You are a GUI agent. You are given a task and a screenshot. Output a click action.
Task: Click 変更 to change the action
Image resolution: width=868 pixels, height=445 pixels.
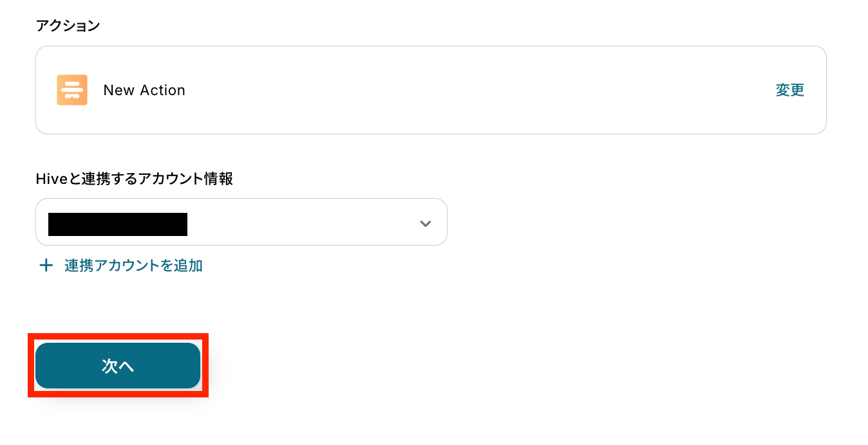pos(789,90)
